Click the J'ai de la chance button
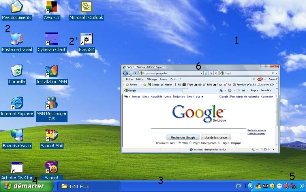The image size is (306, 192). coord(216,137)
